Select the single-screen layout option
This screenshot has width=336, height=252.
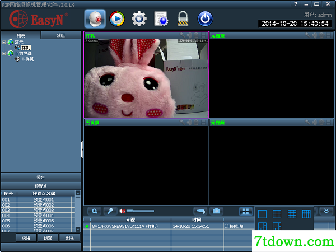click(x=262, y=214)
